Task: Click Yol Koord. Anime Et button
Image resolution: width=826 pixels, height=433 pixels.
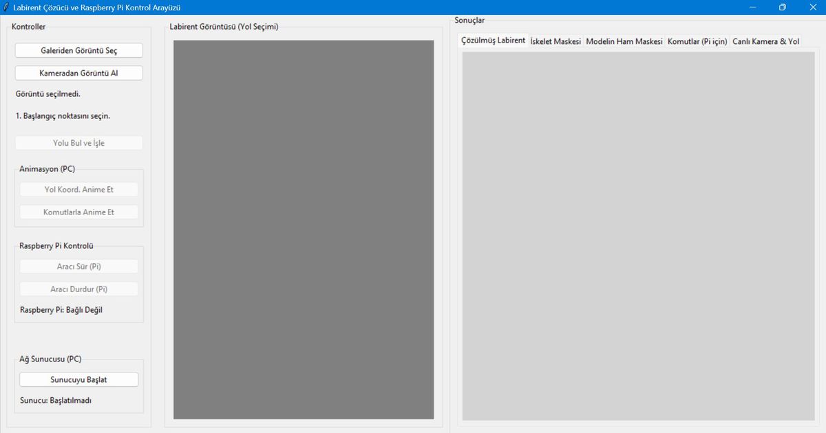Action: point(79,190)
